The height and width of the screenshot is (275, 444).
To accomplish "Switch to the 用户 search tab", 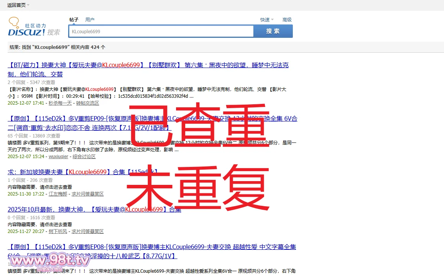I will pyautogui.click(x=90, y=19).
